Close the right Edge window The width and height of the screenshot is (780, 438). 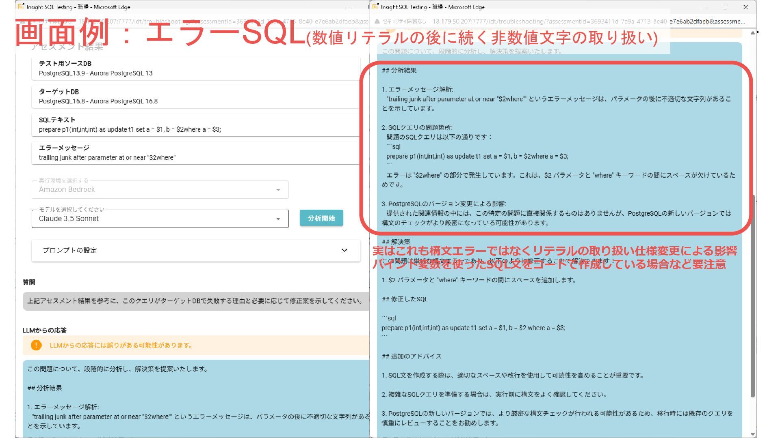point(745,7)
